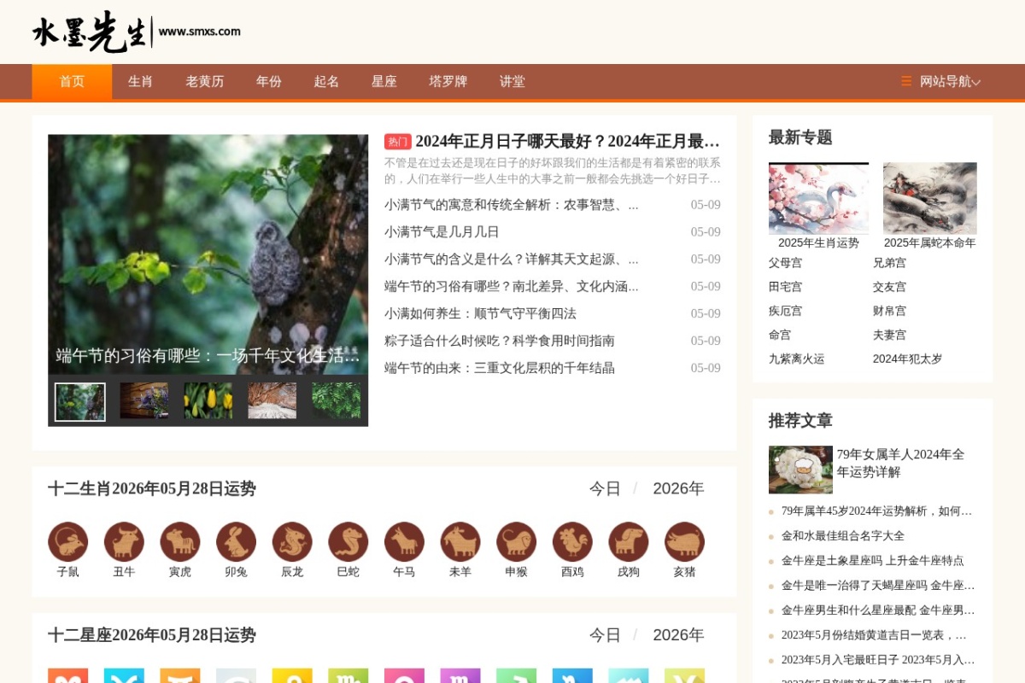
Task: Open article 端午节的习俗有哪些？南北差异
Action: (512, 286)
